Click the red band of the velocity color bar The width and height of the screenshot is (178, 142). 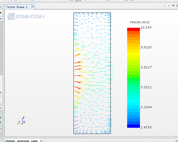[x=134, y=29]
